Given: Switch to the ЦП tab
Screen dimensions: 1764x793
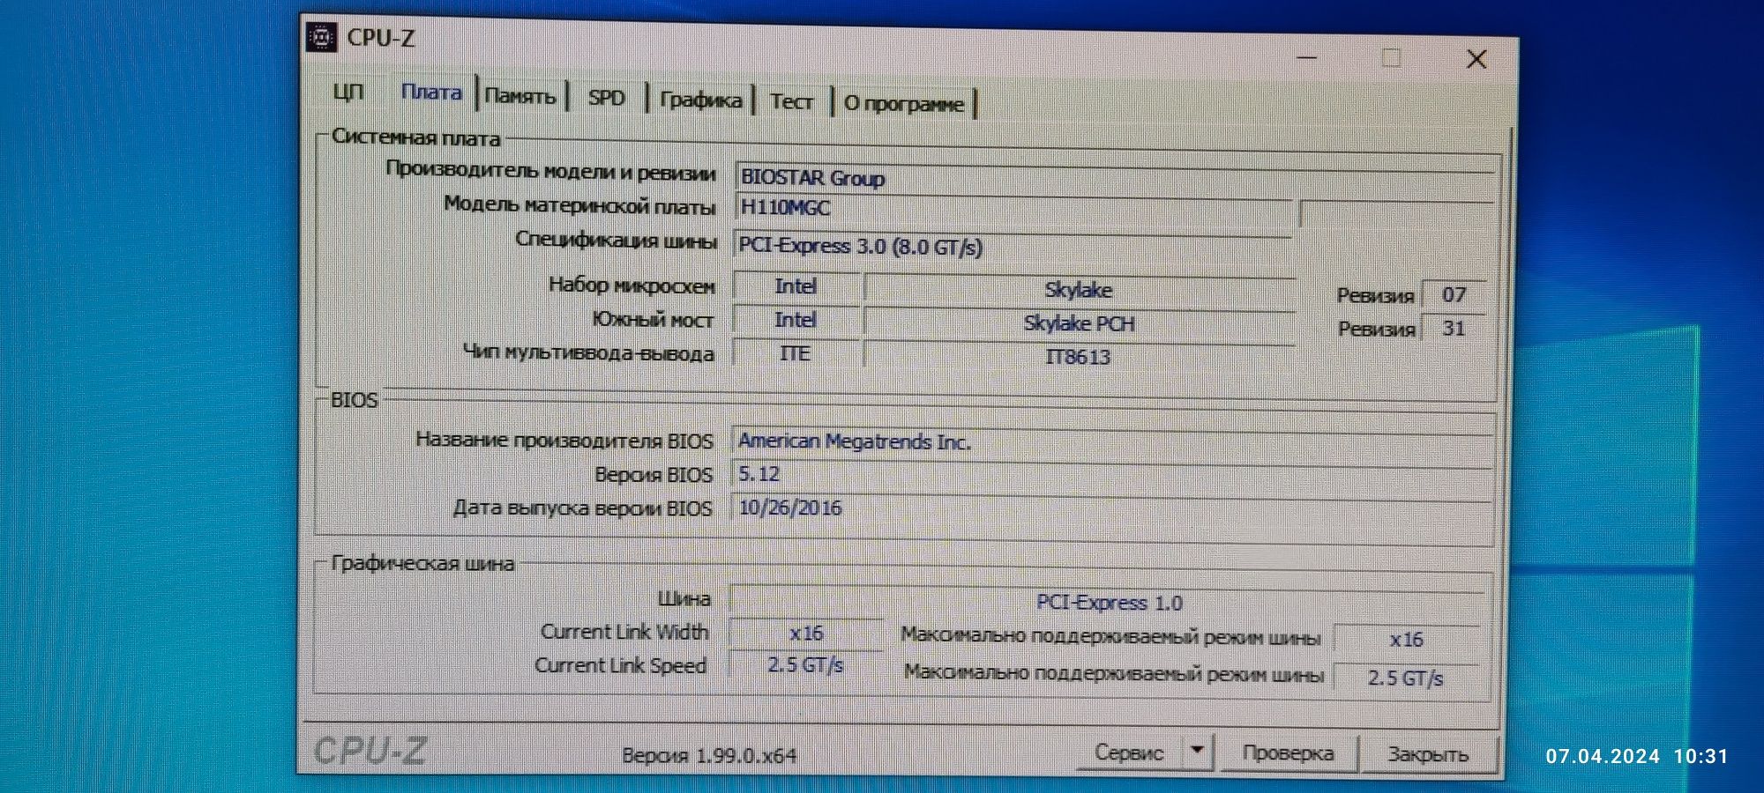Looking at the screenshot, I should click(x=348, y=92).
